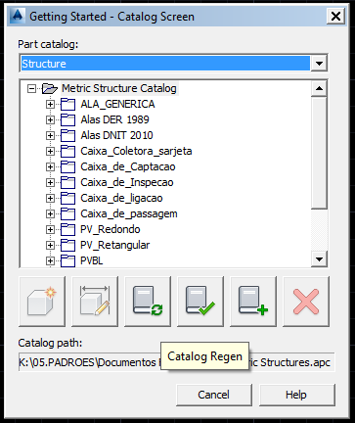Click the New Parametric Part icon
Screen dimensions: 355x423
[x=42, y=302]
